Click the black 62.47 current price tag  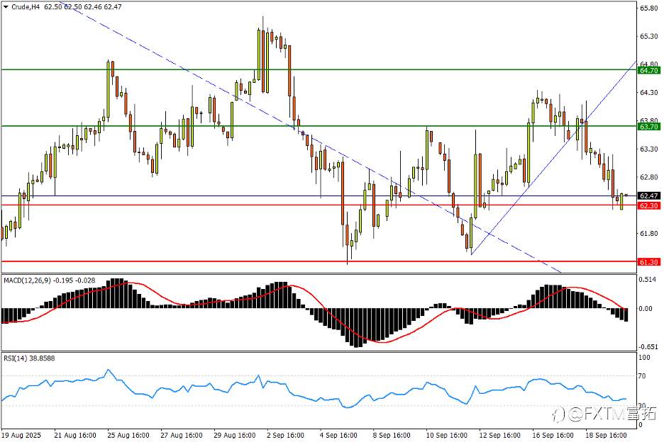pos(649,195)
